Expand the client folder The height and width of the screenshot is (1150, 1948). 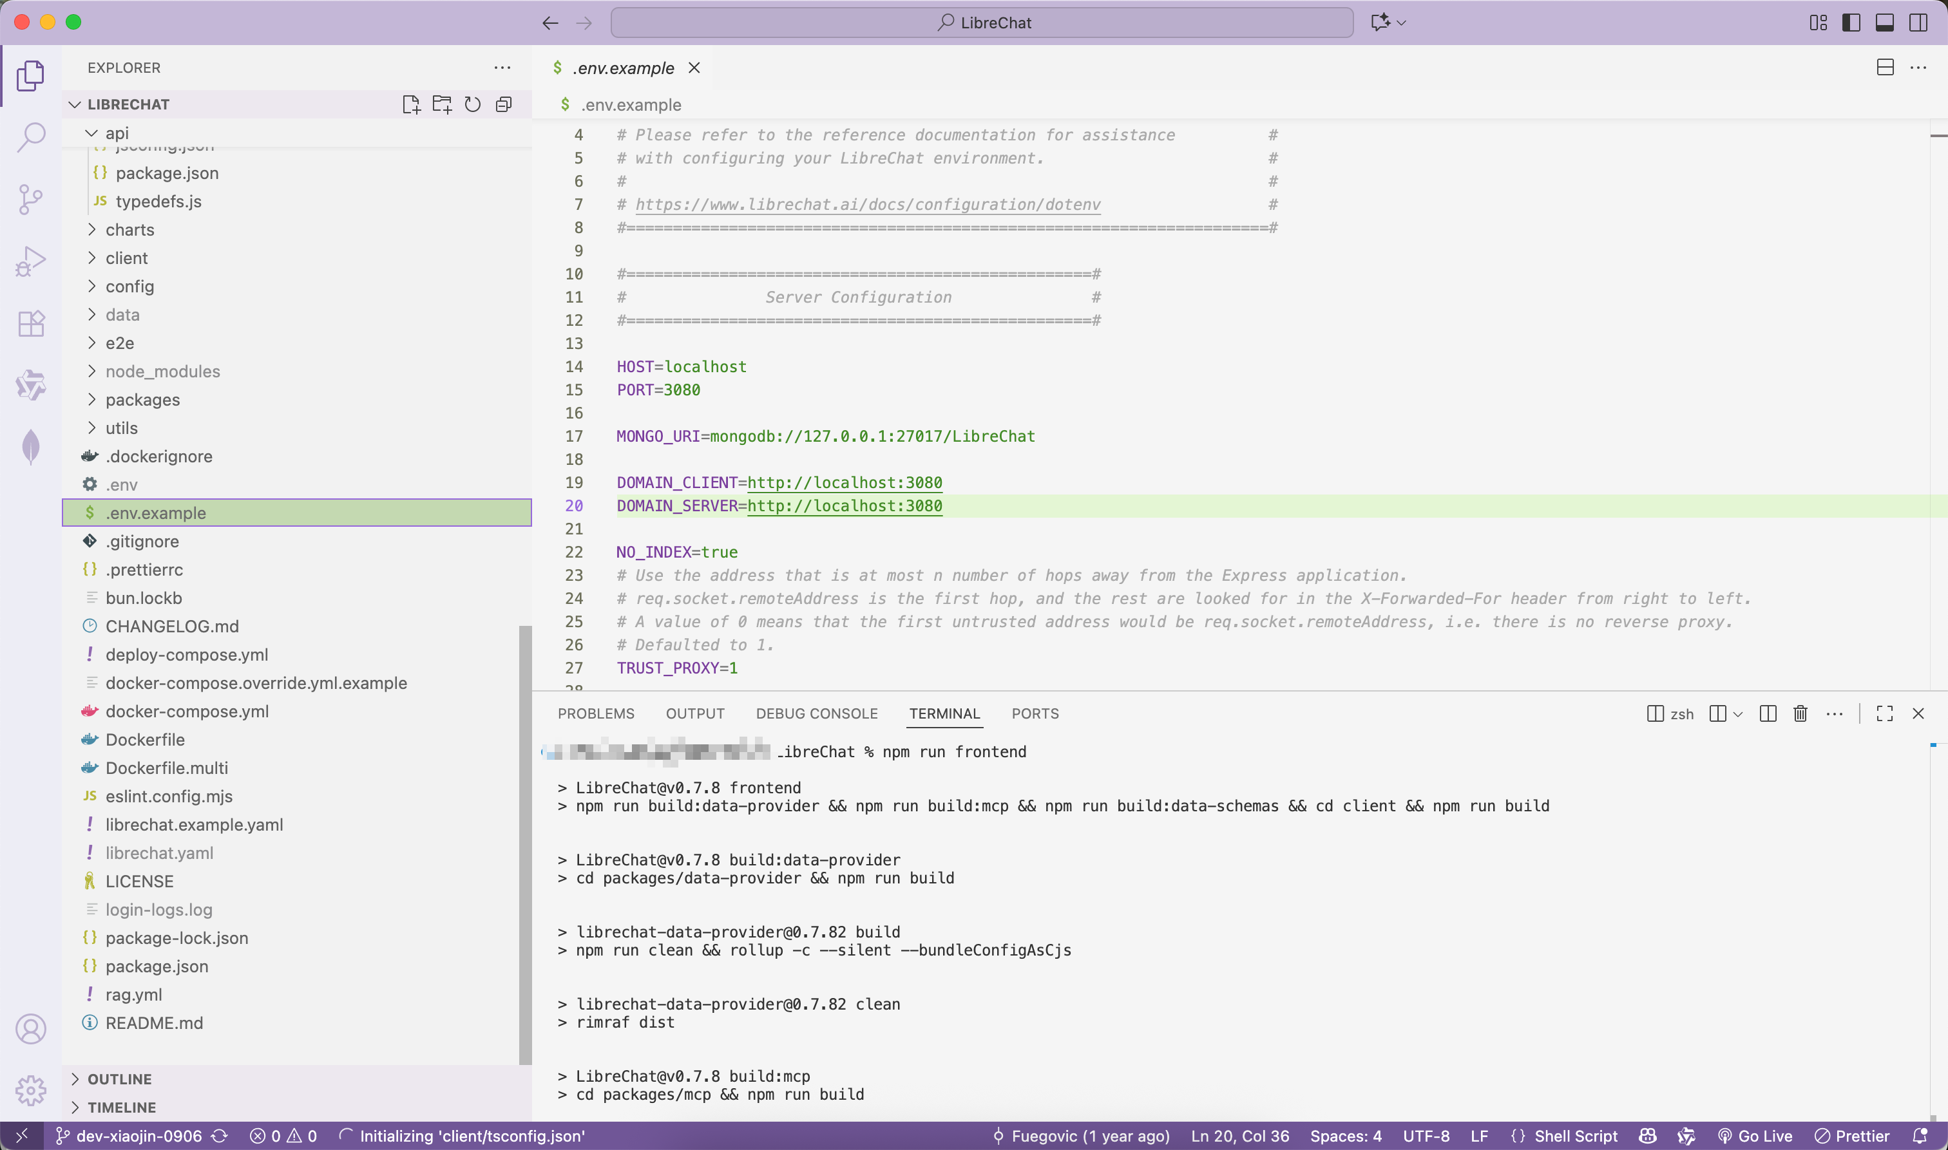[x=126, y=258]
